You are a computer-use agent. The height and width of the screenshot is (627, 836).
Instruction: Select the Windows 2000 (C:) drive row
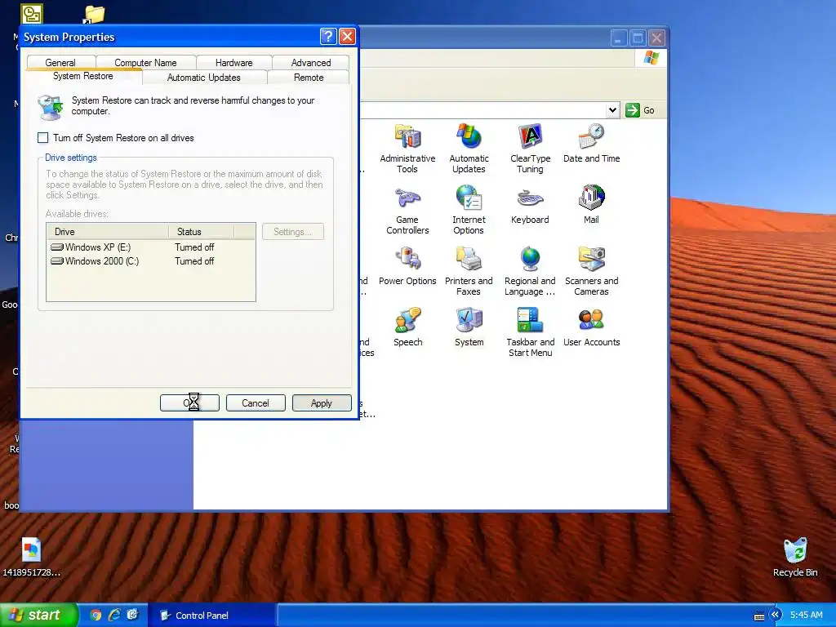click(x=150, y=261)
